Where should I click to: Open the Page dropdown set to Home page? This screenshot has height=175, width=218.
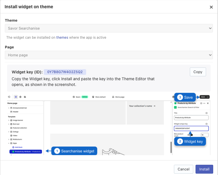pos(109,55)
